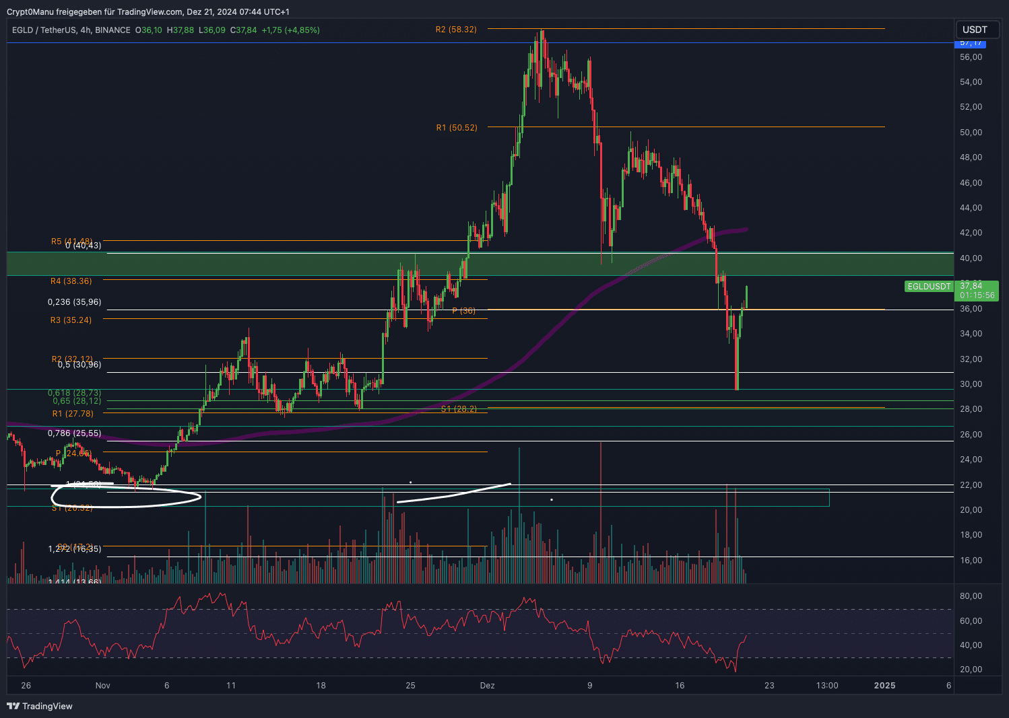Select the low value L36,09
1009x718 pixels.
(212, 30)
